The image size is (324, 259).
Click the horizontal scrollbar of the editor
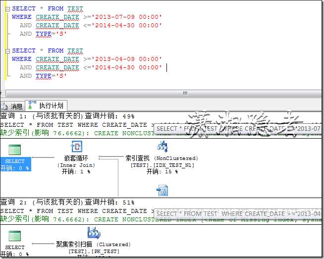(163, 94)
